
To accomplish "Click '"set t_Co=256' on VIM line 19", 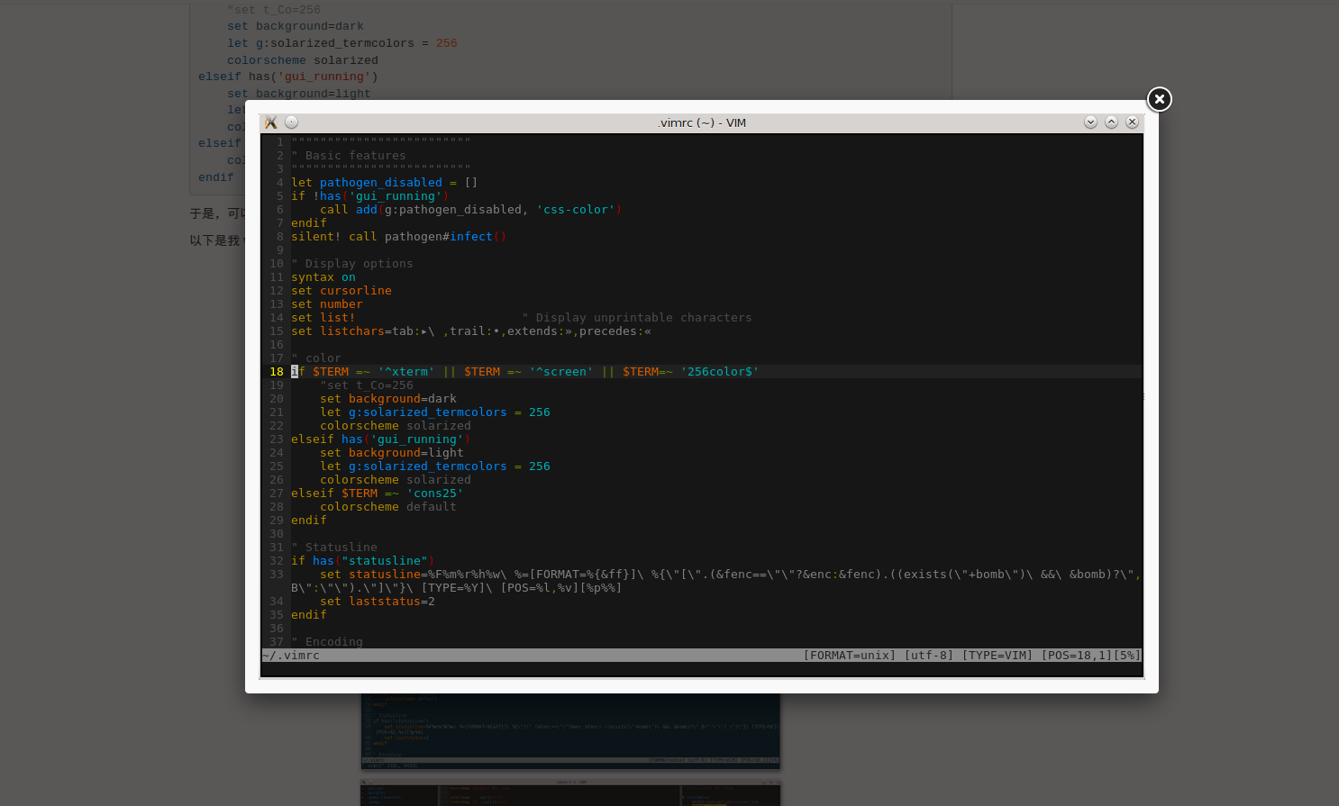I will point(367,385).
